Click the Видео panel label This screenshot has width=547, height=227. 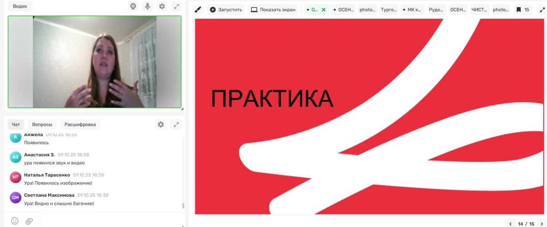coord(20,6)
